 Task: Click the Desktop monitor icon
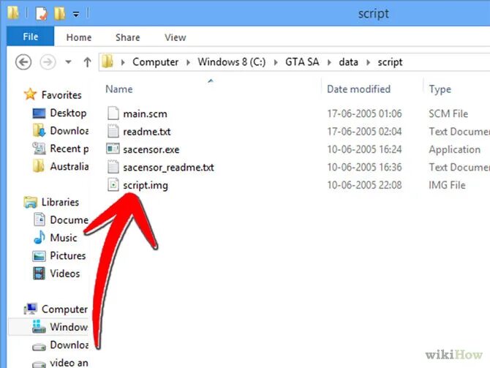pyautogui.click(x=39, y=113)
